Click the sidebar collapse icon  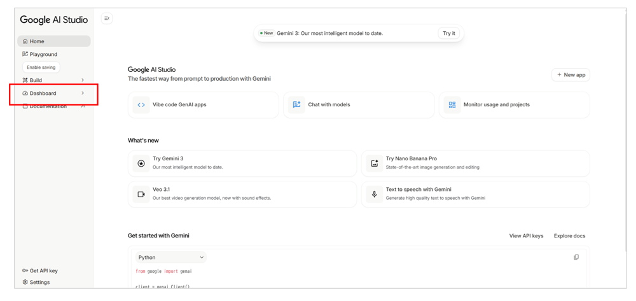107,18
